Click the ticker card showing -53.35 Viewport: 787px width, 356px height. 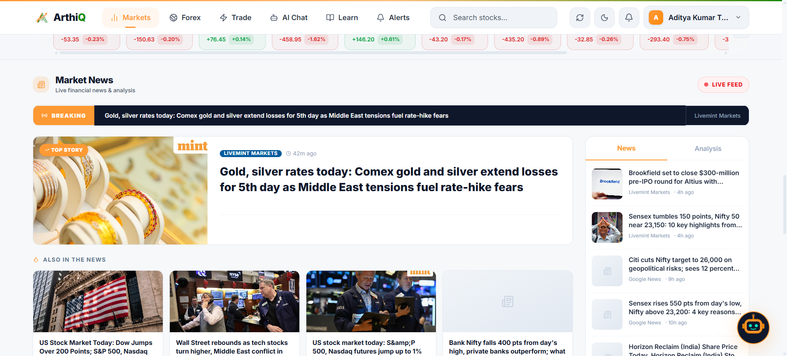point(87,41)
